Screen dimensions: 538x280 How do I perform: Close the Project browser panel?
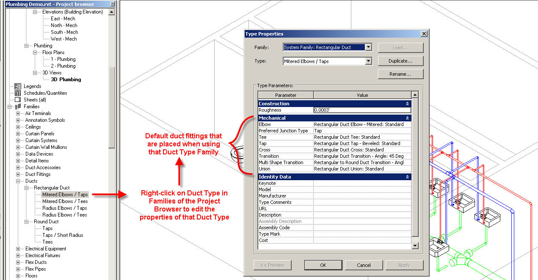pyautogui.click(x=112, y=4)
